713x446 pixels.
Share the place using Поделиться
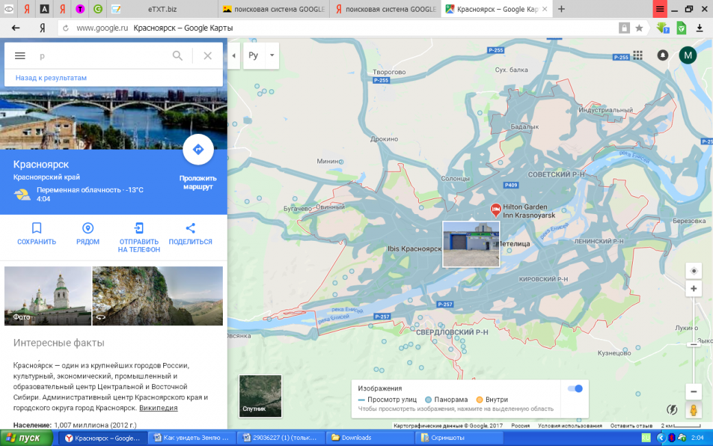click(191, 228)
